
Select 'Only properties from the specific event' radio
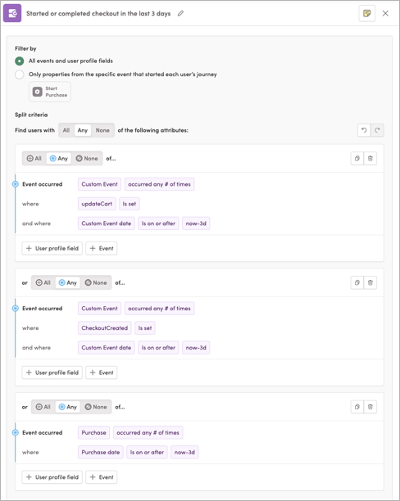20,74
